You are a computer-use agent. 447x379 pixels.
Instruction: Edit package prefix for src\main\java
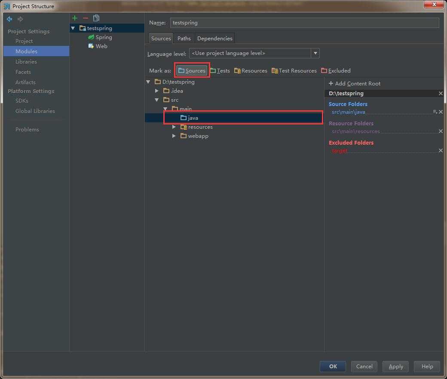pos(435,112)
